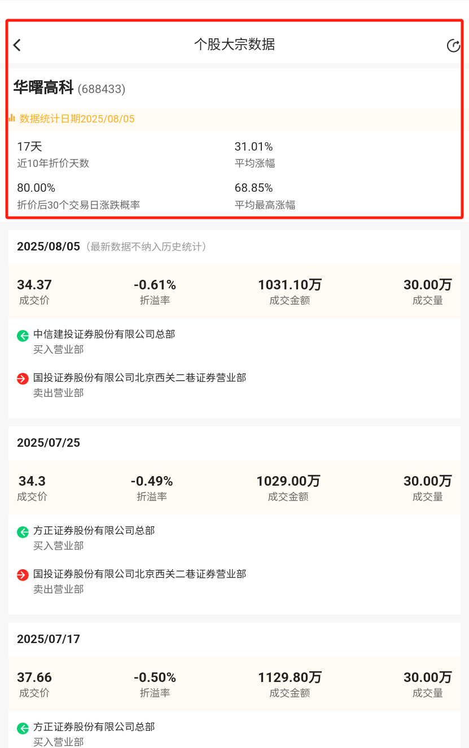The width and height of the screenshot is (469, 748).
Task: Tap green buy arrow under 2025/07/25
Action: click(x=23, y=532)
